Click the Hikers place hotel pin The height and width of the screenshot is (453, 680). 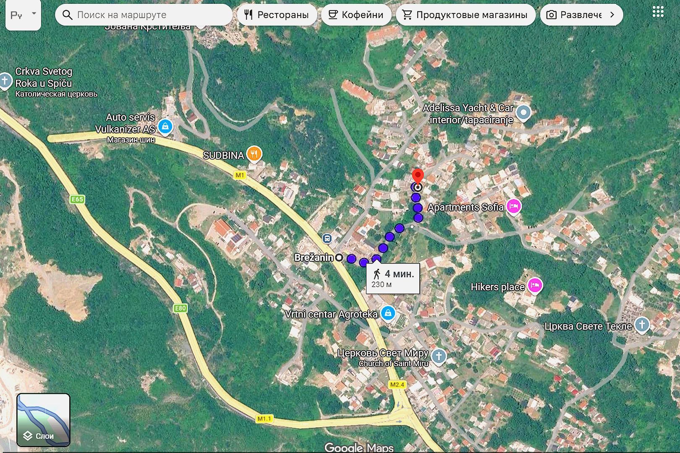pos(534,286)
